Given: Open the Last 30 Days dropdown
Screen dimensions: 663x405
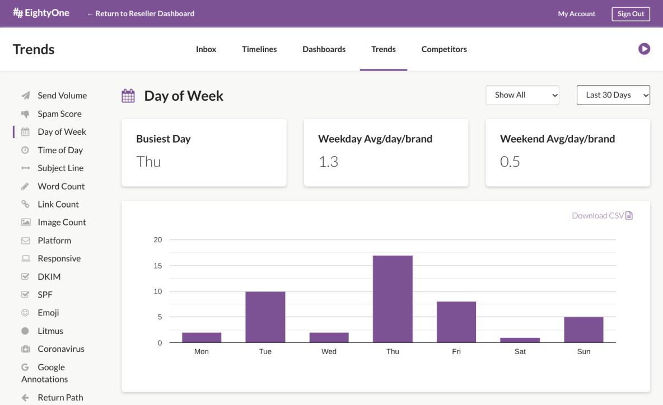Looking at the screenshot, I should [613, 95].
